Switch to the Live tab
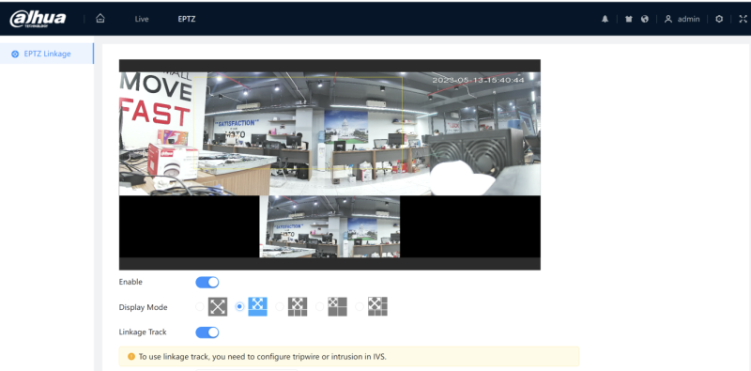 tap(142, 19)
